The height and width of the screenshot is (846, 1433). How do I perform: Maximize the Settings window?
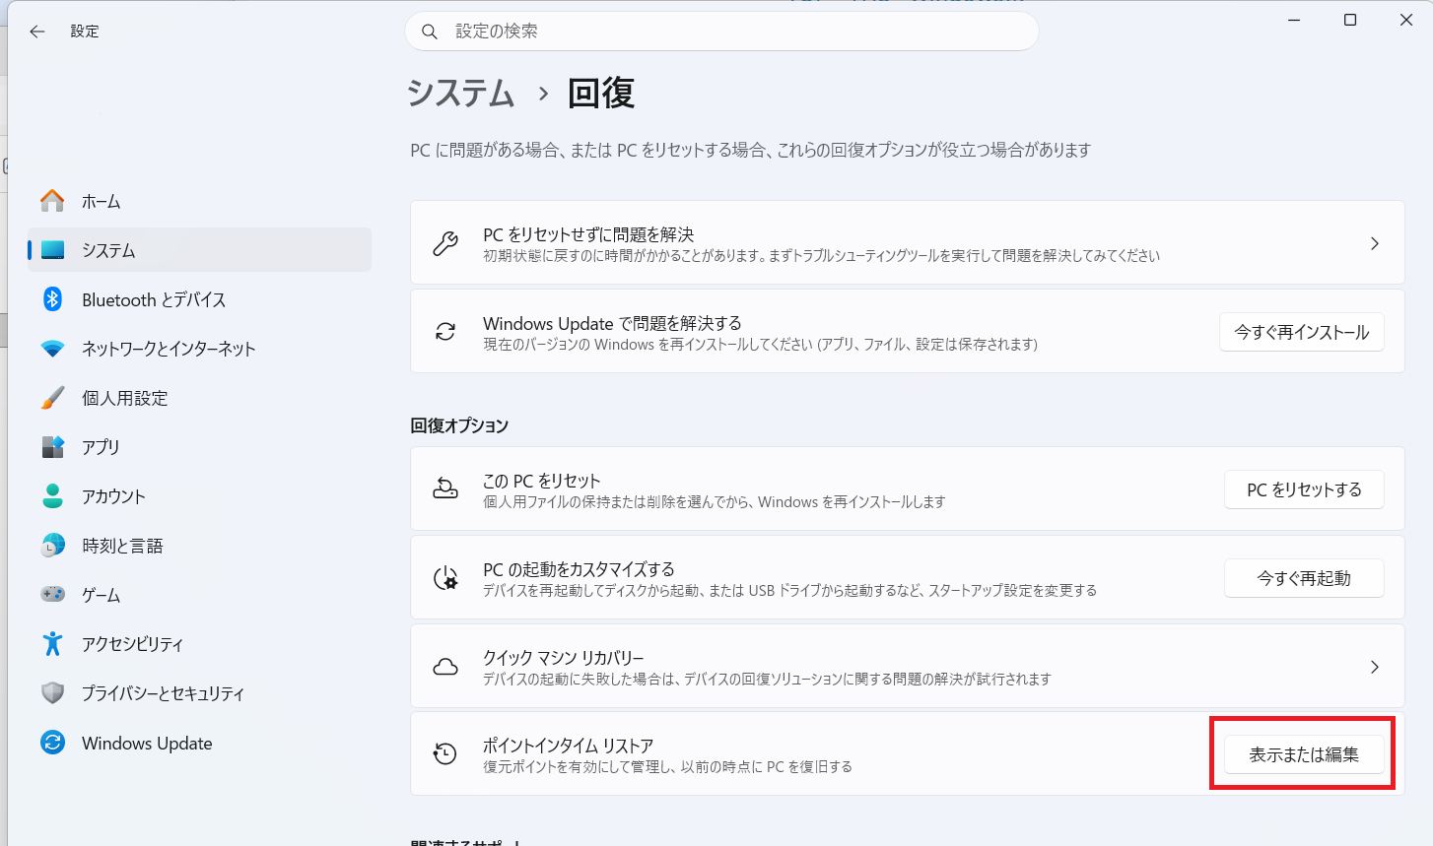tap(1350, 20)
